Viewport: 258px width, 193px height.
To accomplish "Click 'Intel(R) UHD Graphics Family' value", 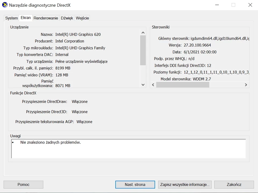I will (80, 48).
